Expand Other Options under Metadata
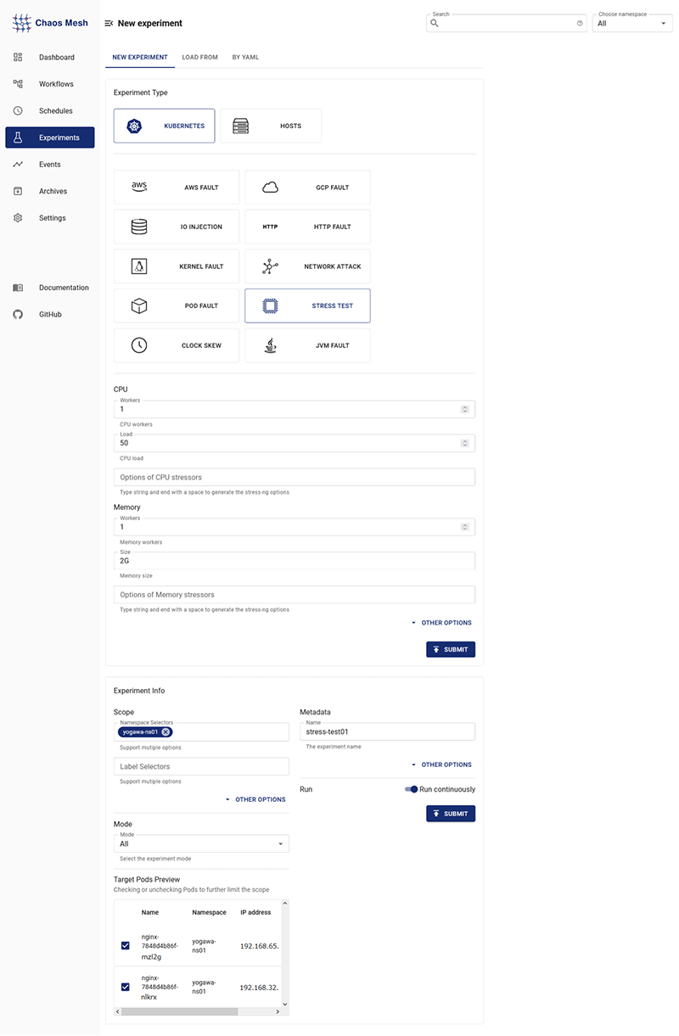 (441, 764)
